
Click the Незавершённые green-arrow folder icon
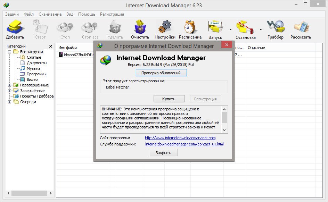pos(16,85)
